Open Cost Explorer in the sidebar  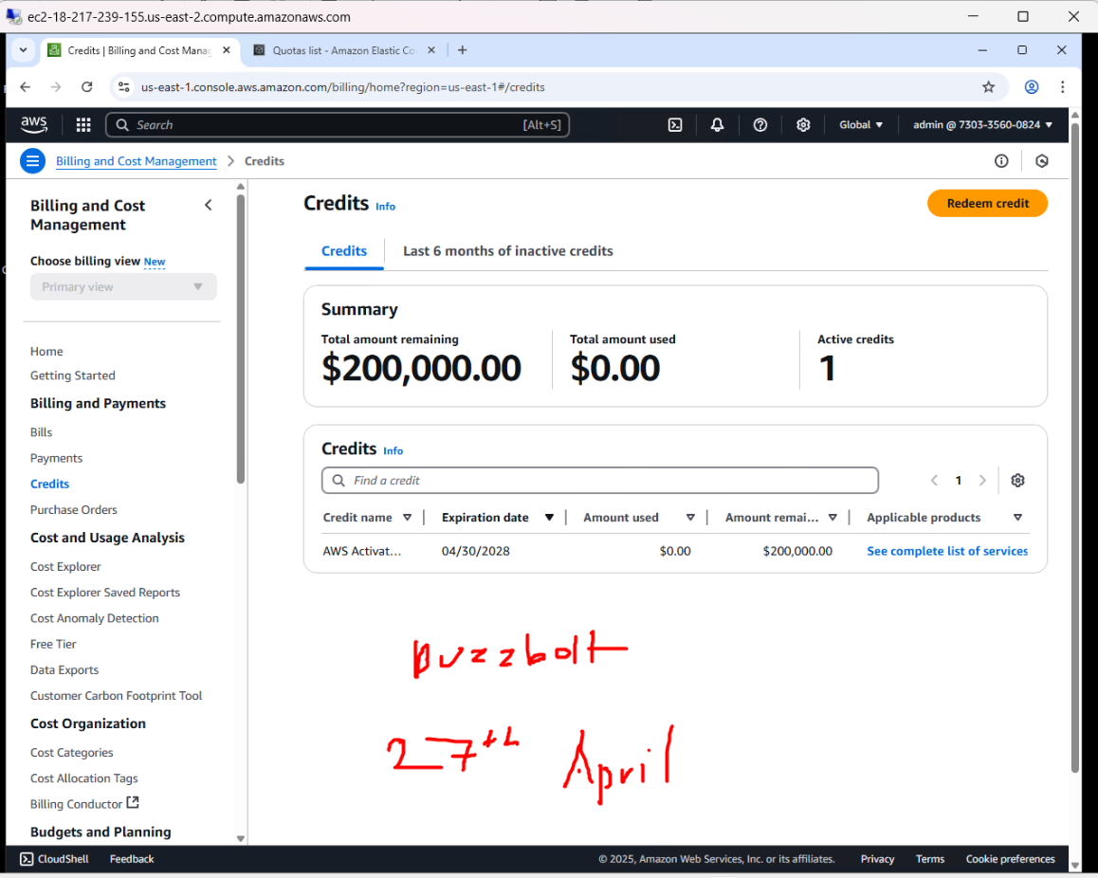click(65, 566)
